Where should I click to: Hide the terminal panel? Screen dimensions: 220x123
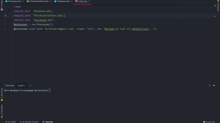(214, 85)
